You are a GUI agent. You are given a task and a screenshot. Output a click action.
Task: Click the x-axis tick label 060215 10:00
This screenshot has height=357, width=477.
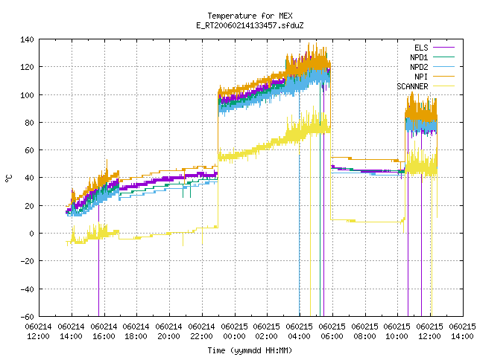point(397,332)
